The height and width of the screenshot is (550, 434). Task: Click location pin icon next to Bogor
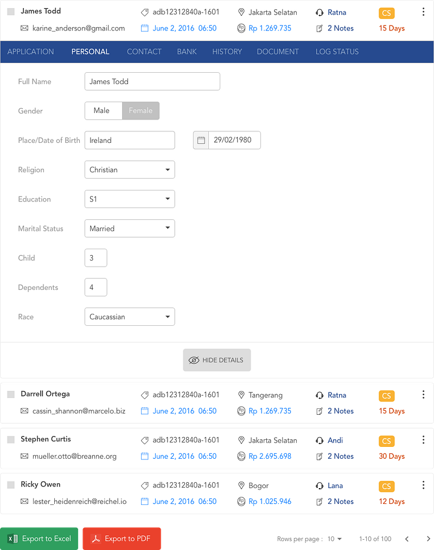point(241,485)
